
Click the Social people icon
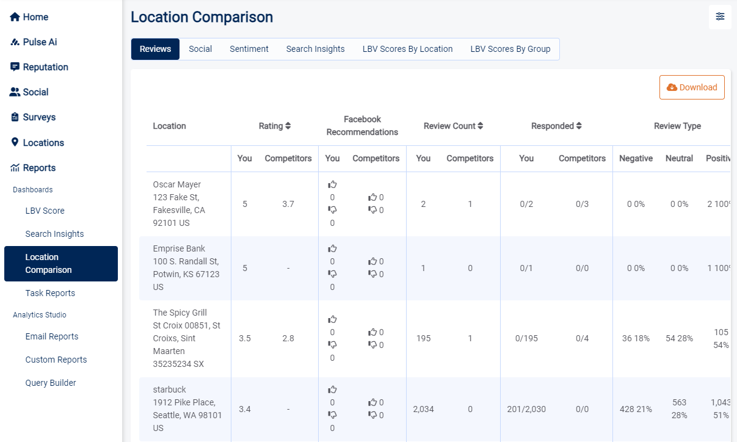point(15,92)
